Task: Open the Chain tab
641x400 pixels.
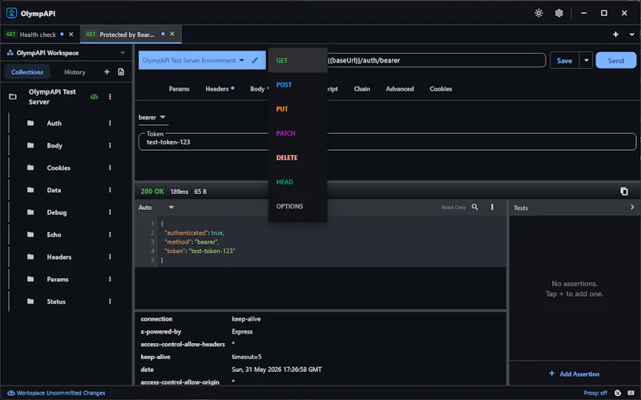Action: tap(362, 89)
